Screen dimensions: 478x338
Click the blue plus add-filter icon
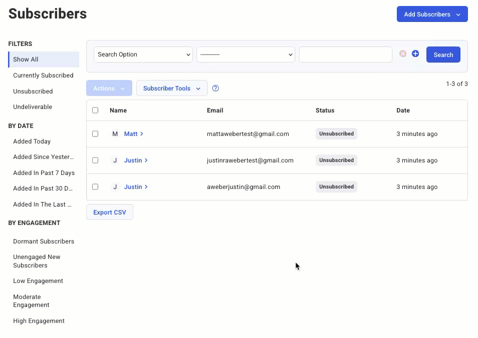point(415,54)
